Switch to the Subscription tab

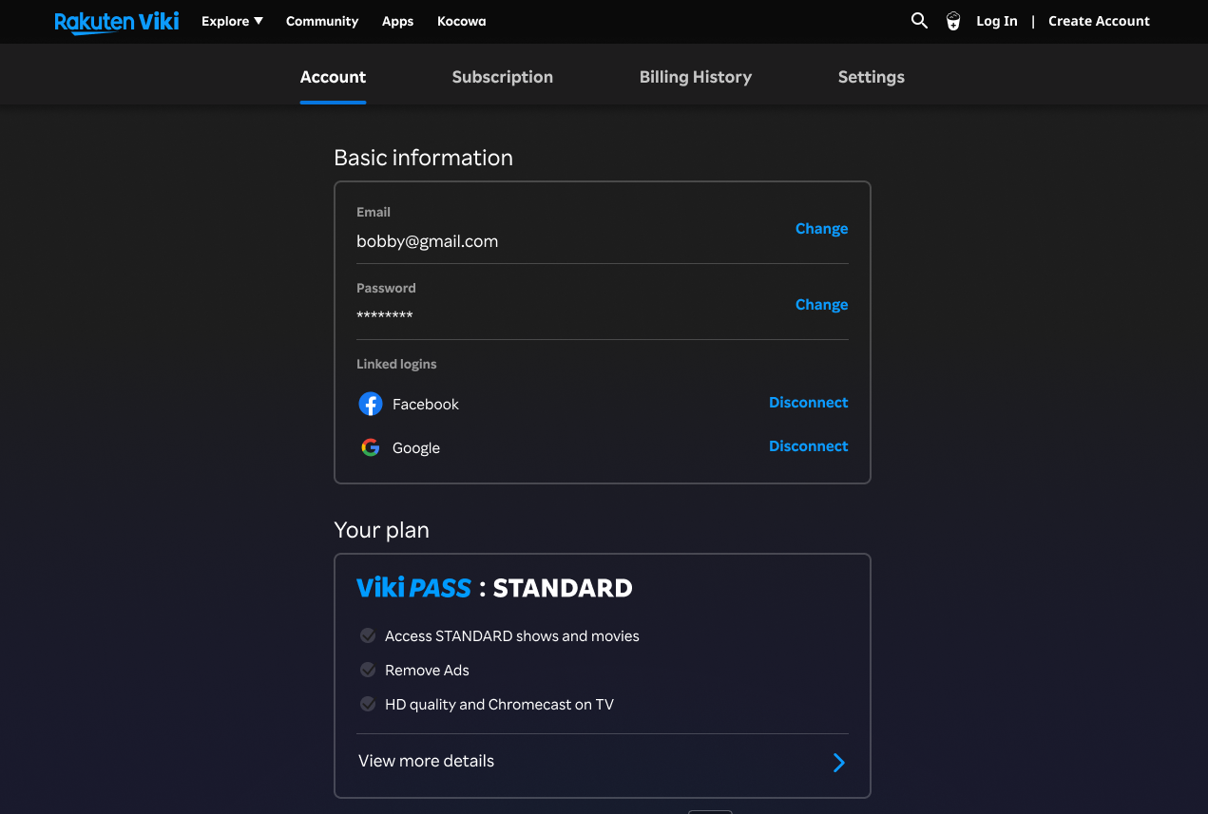click(x=502, y=77)
